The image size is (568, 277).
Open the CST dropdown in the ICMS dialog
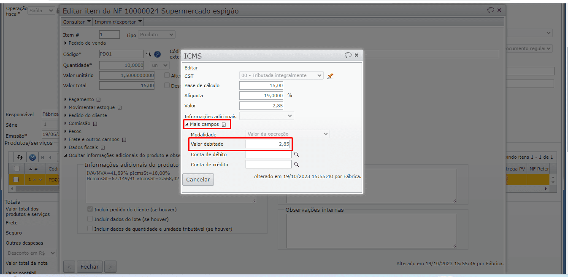tap(281, 75)
